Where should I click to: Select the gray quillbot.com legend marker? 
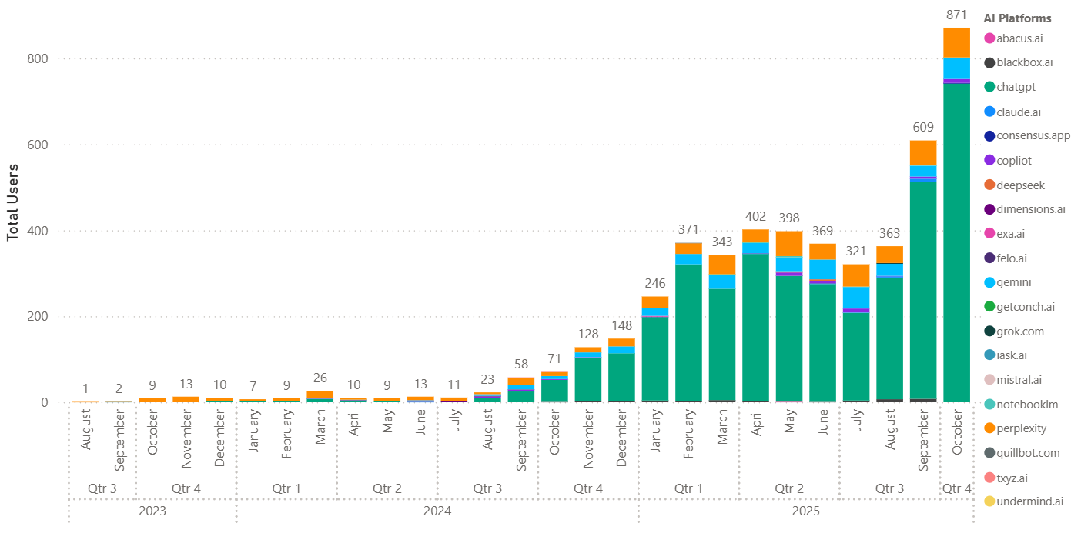point(989,452)
